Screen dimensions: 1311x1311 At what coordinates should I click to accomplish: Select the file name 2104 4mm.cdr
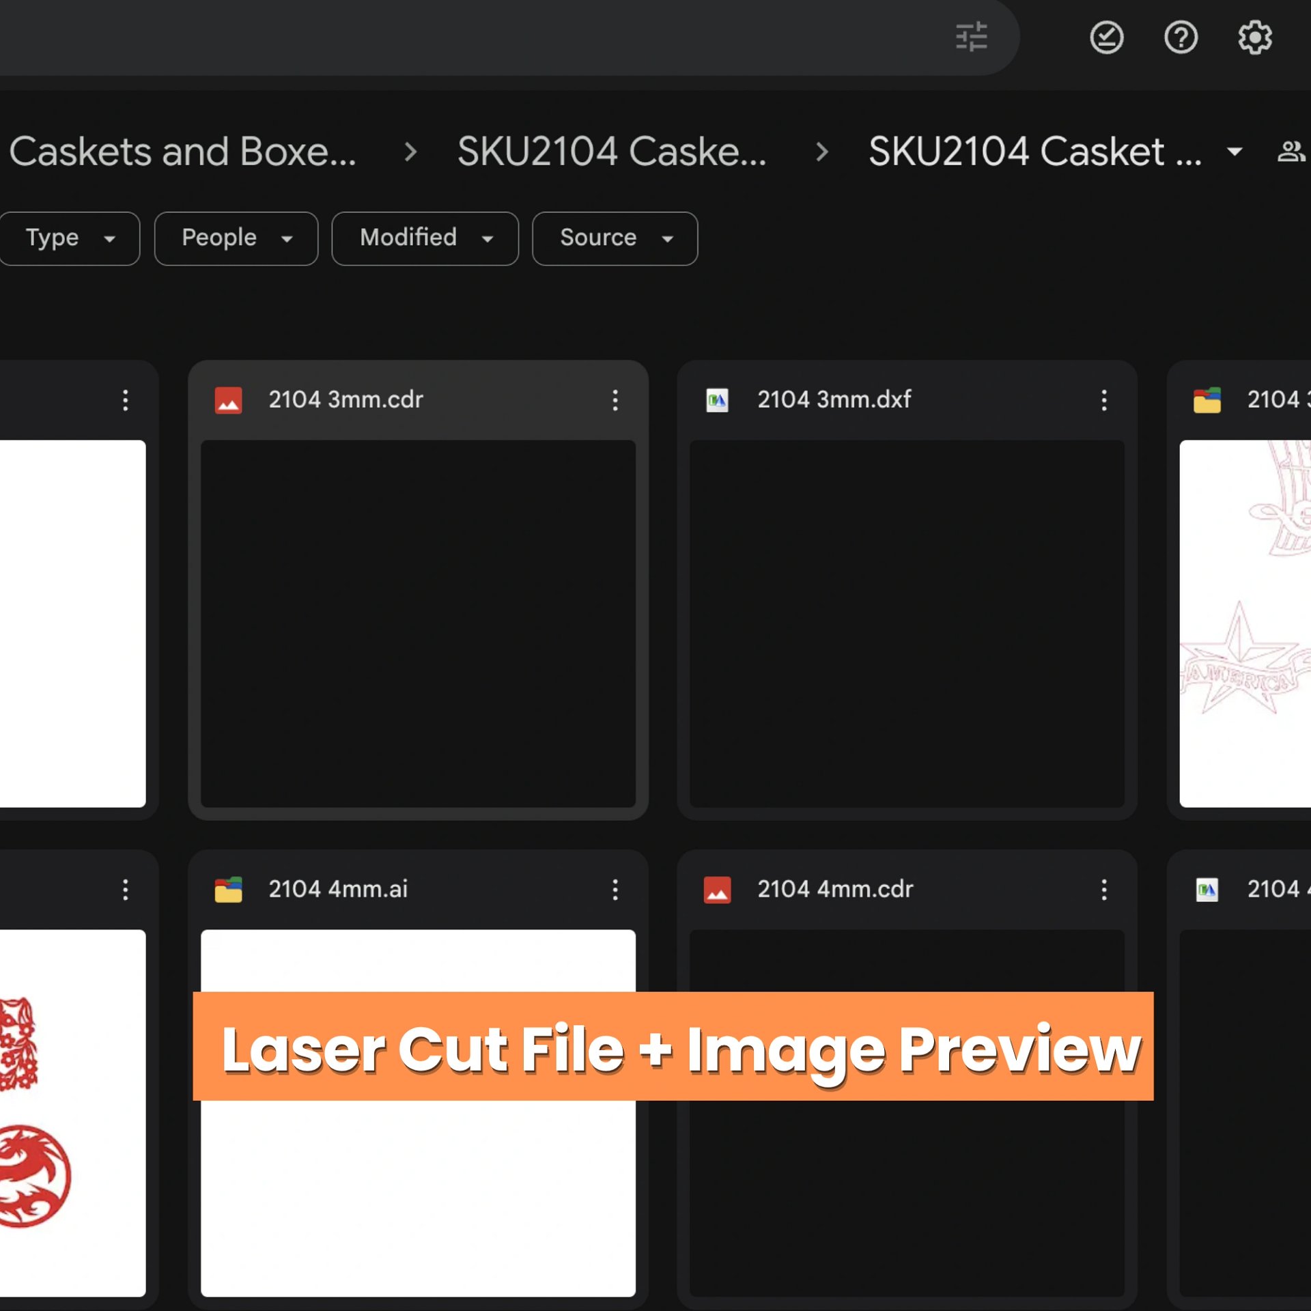835,890
